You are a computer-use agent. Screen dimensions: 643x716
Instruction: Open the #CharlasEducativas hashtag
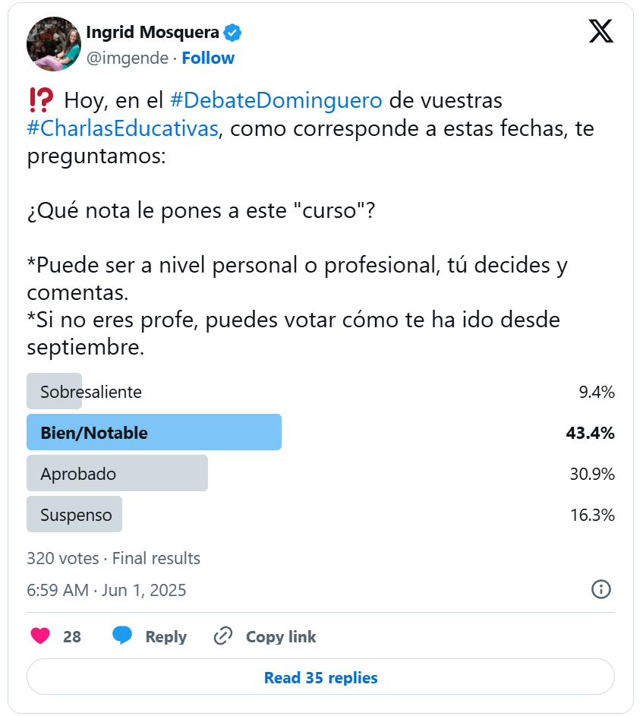click(x=122, y=128)
